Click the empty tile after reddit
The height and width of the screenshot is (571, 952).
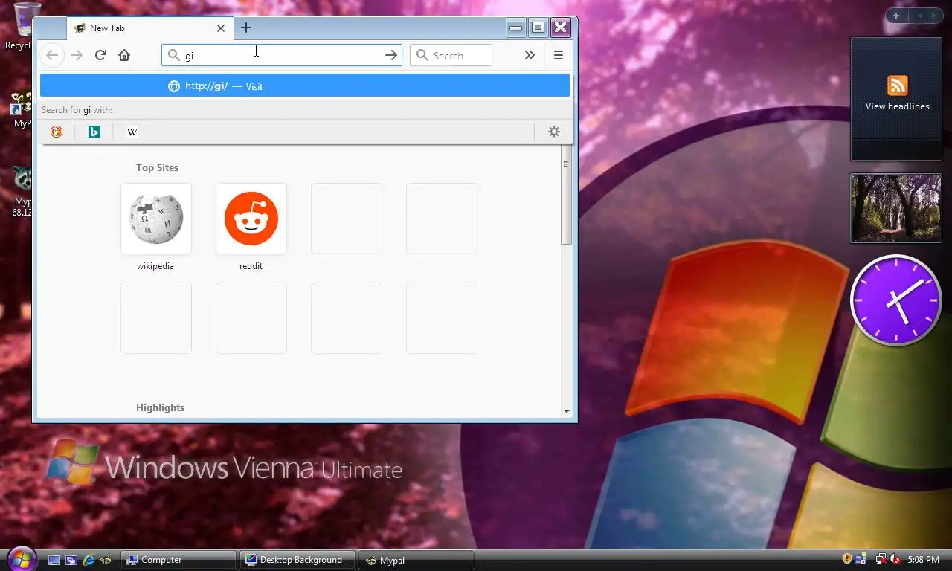pos(347,219)
